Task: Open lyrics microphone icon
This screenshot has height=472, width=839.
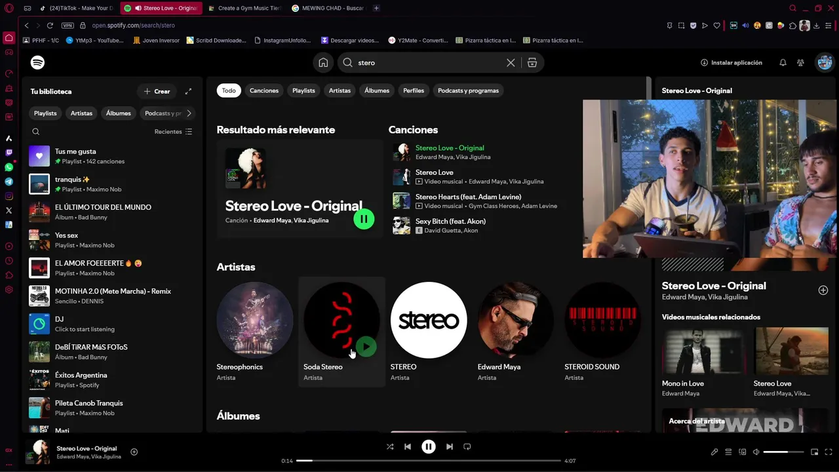Action: (714, 452)
